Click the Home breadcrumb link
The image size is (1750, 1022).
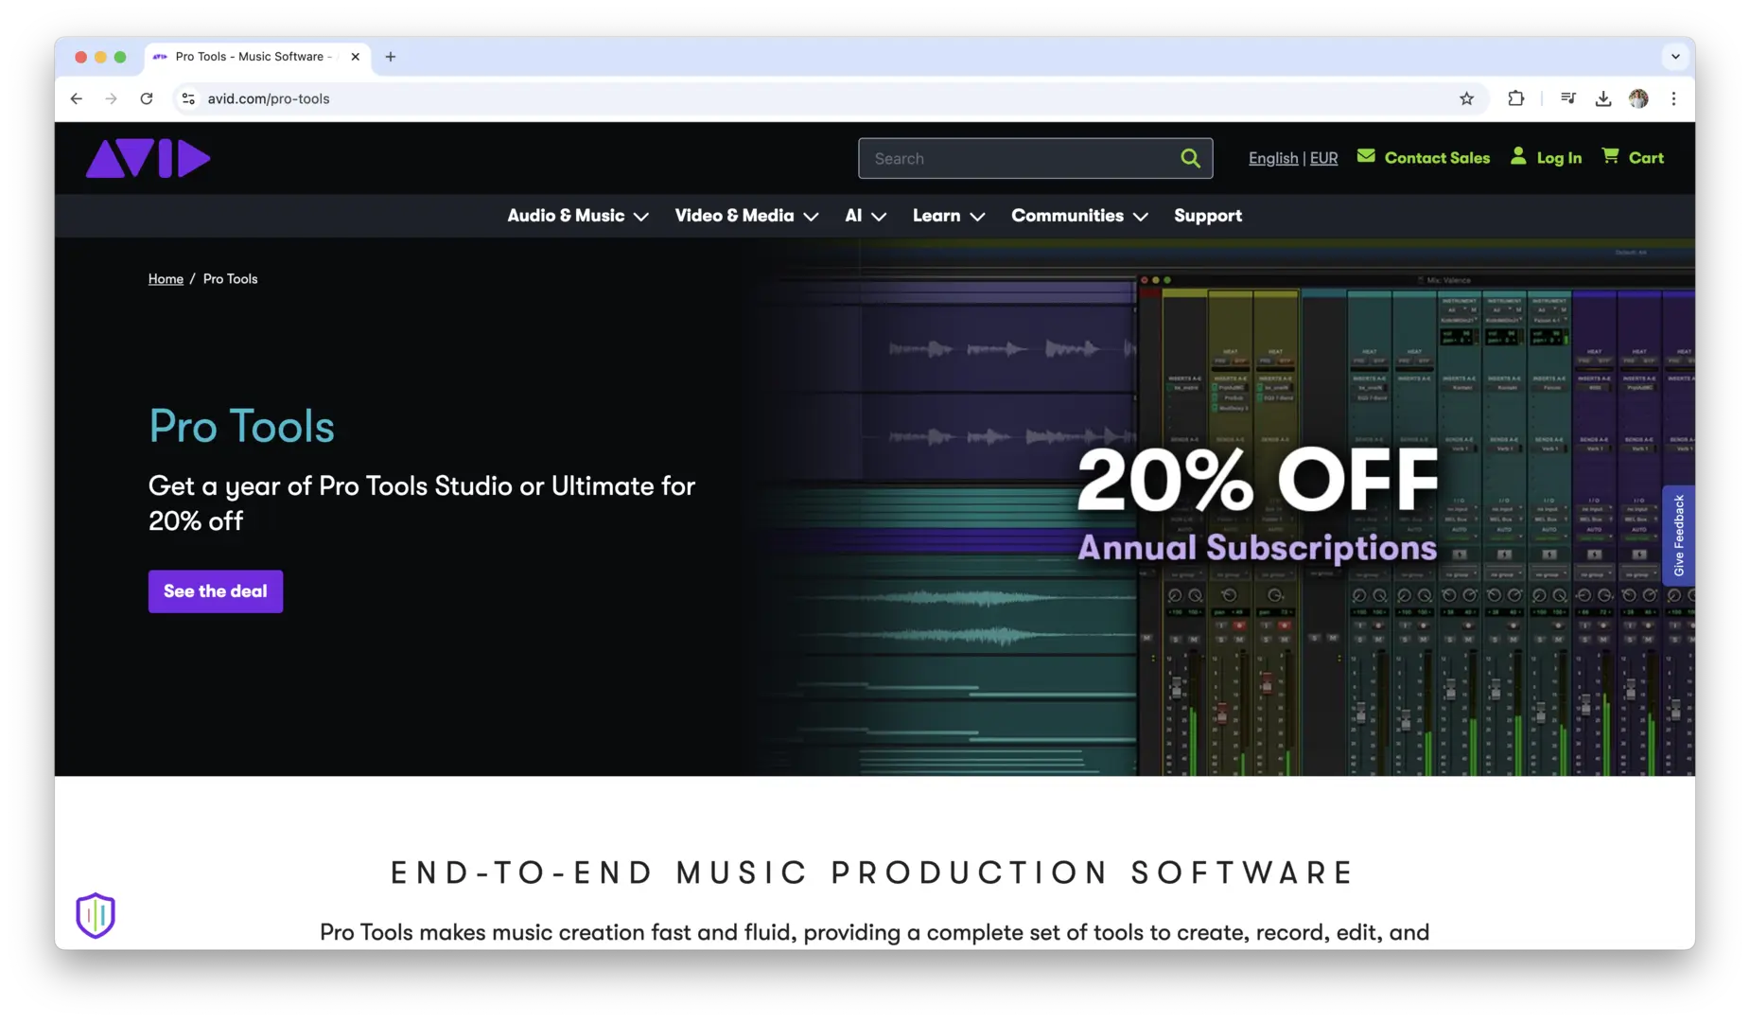166,279
